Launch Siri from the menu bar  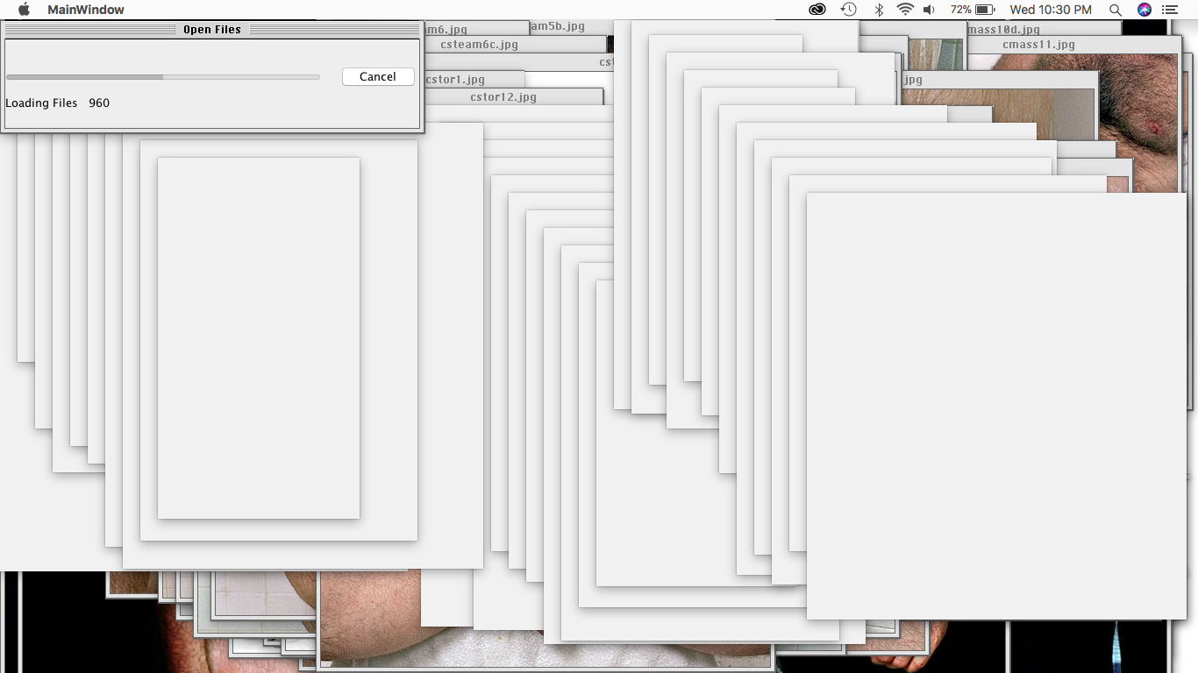pyautogui.click(x=1145, y=10)
